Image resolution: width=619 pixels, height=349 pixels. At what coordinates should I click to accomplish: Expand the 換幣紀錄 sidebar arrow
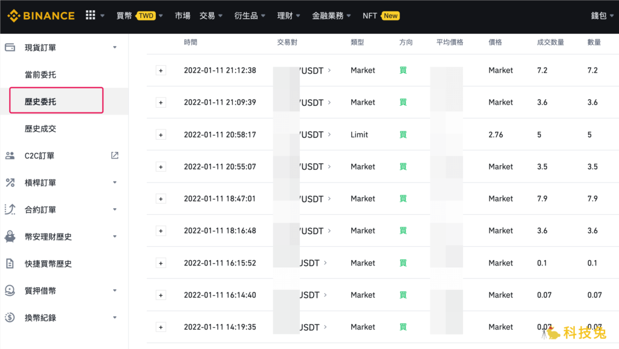pyautogui.click(x=115, y=318)
